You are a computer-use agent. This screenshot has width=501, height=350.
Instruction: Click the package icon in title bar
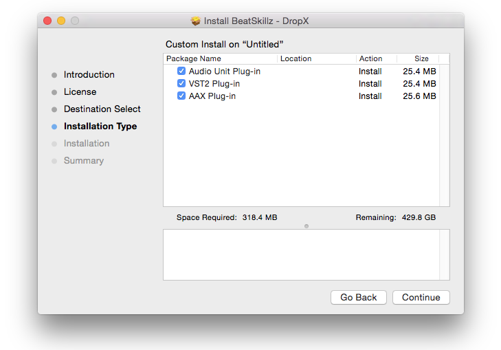196,21
